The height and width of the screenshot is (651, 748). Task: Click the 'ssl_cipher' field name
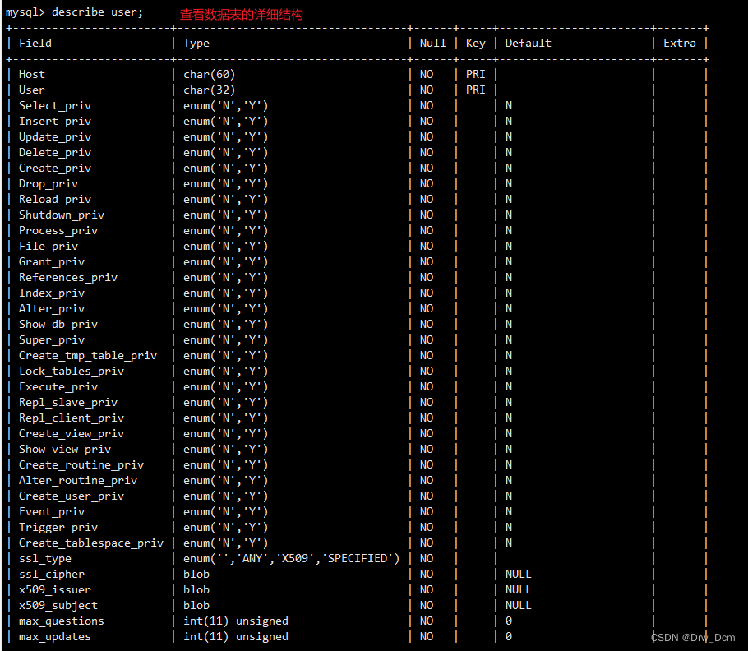[x=52, y=575]
